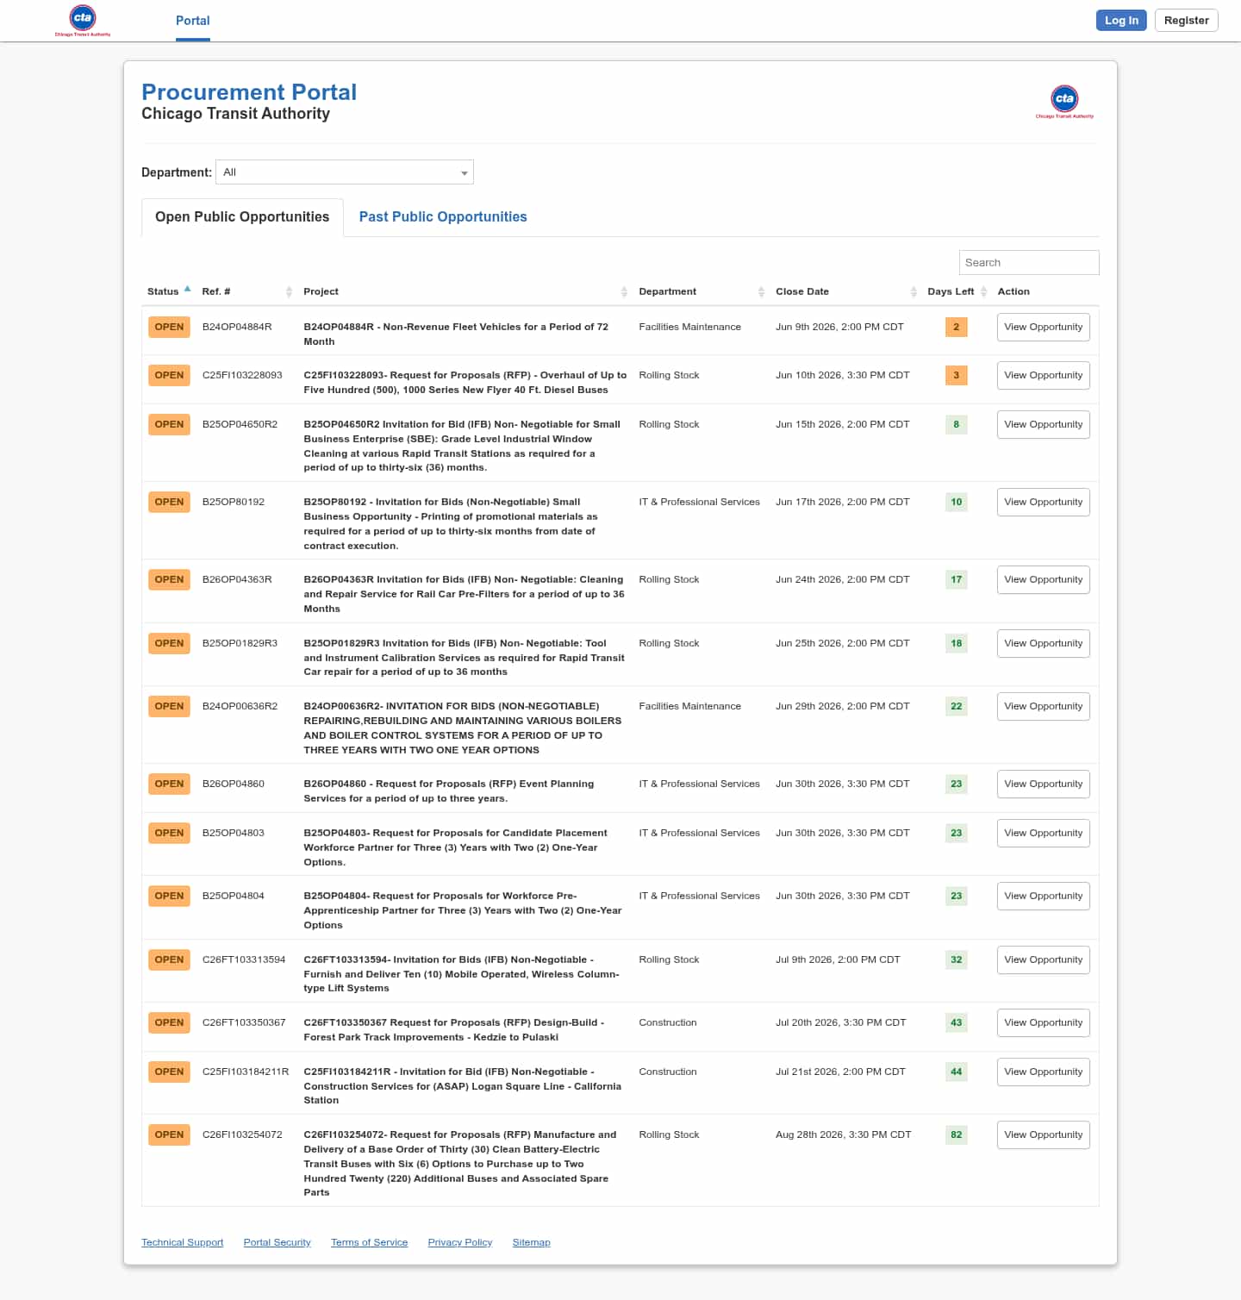Screen dimensions: 1241x1300
Task: Open the Department filter dropdown
Action: (x=345, y=172)
